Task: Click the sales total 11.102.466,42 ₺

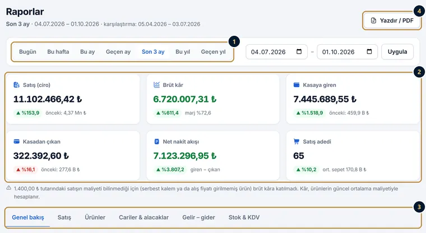Action: click(48, 99)
